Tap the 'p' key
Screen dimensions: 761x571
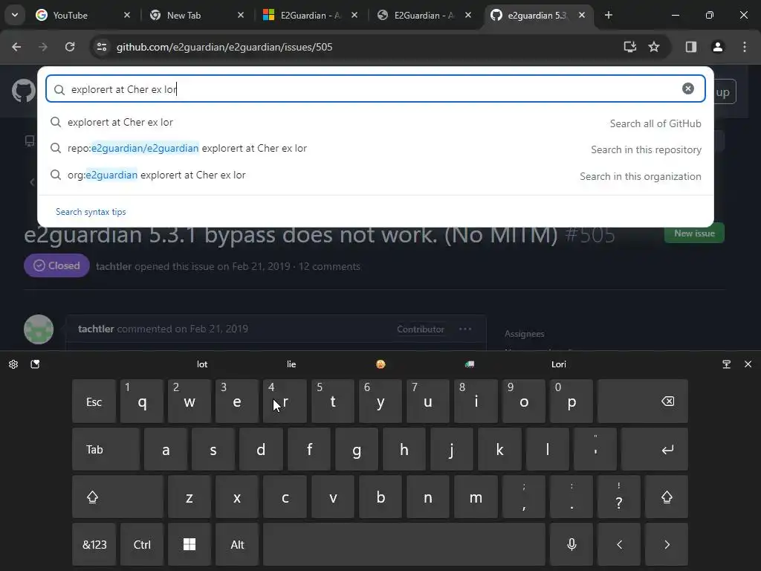pyautogui.click(x=571, y=401)
